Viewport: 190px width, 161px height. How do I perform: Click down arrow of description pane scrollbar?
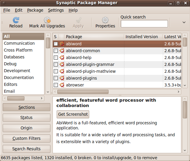click(185, 151)
